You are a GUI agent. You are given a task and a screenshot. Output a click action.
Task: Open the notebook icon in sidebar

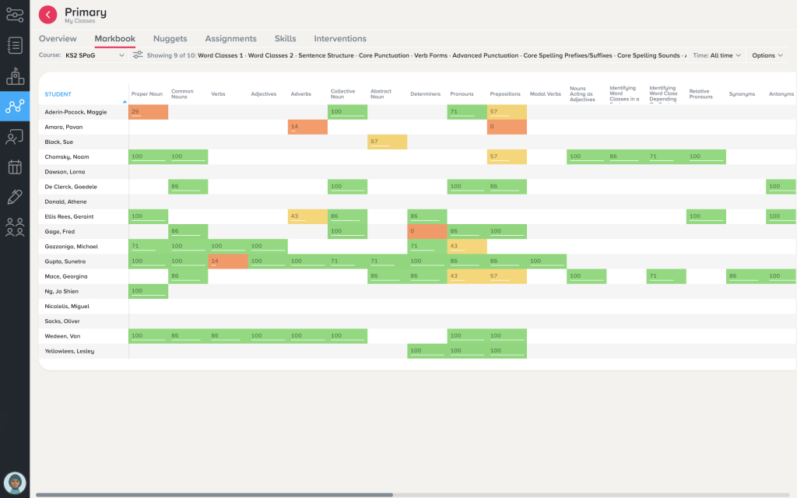pyautogui.click(x=15, y=45)
